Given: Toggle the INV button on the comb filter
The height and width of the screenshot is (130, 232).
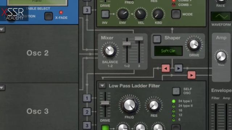Looking at the screenshot, I should click(105, 14).
